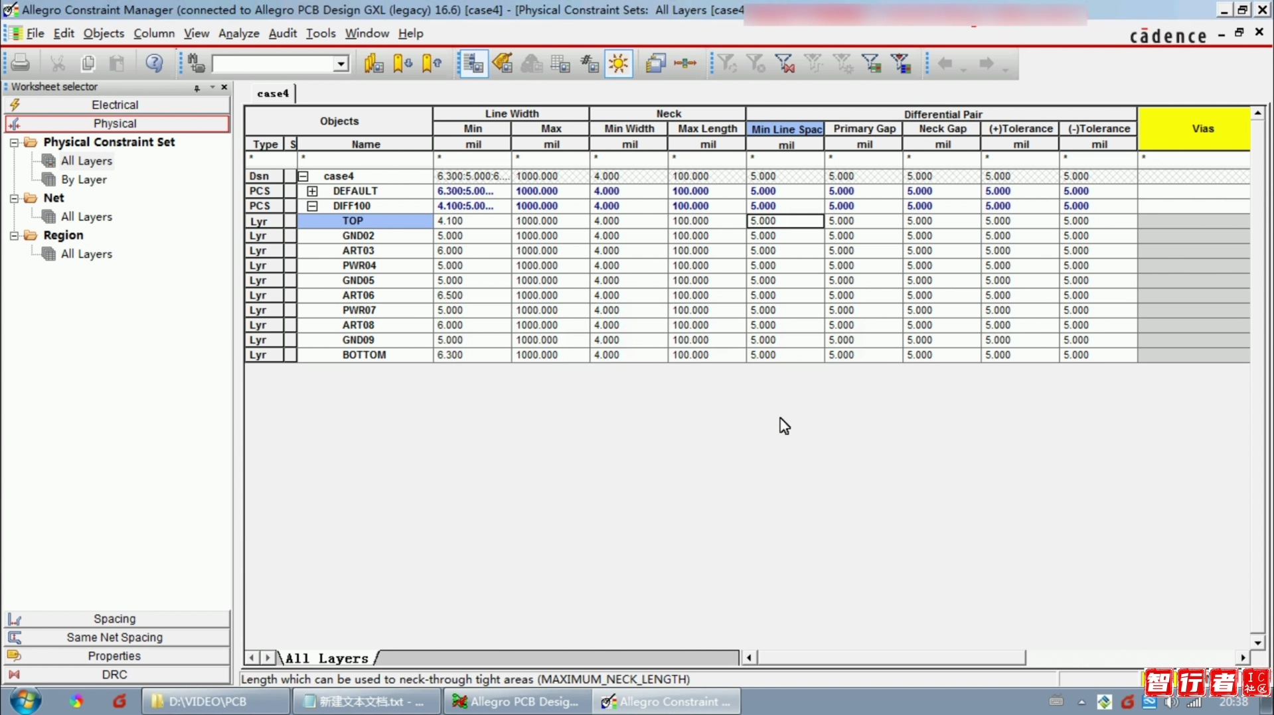This screenshot has width=1274, height=715.
Task: Click the Copy toolbar icon
Action: coord(88,63)
